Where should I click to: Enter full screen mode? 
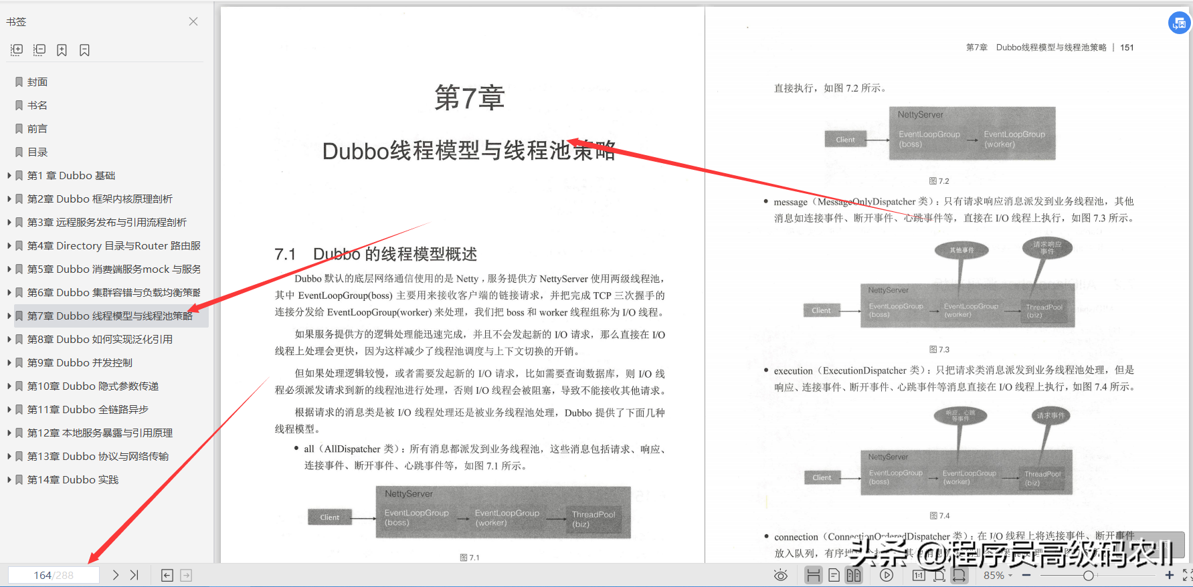pos(1188,575)
